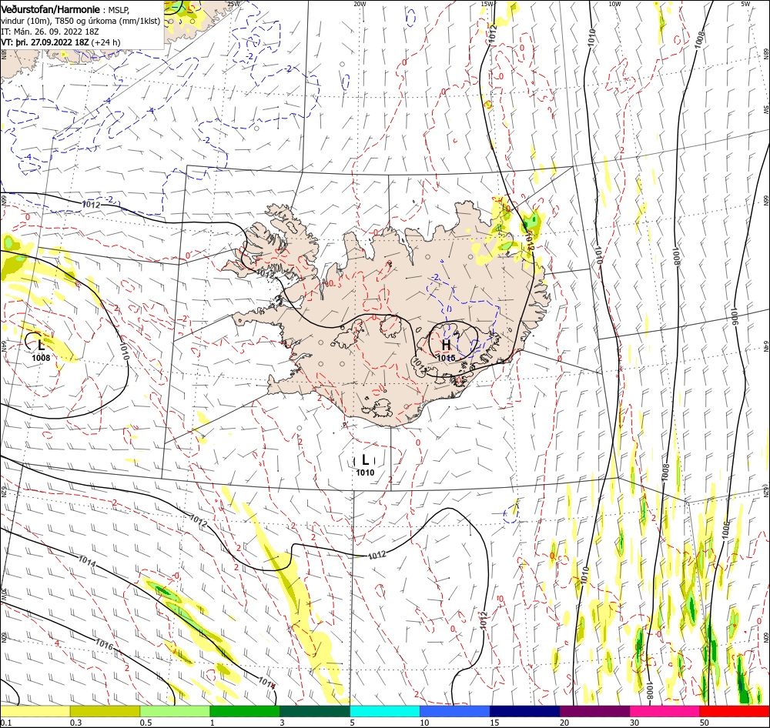Click the '0.3' legend scale value

tap(76, 723)
